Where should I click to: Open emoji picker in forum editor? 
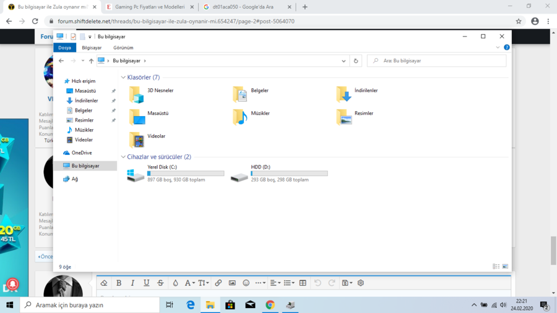point(246,283)
